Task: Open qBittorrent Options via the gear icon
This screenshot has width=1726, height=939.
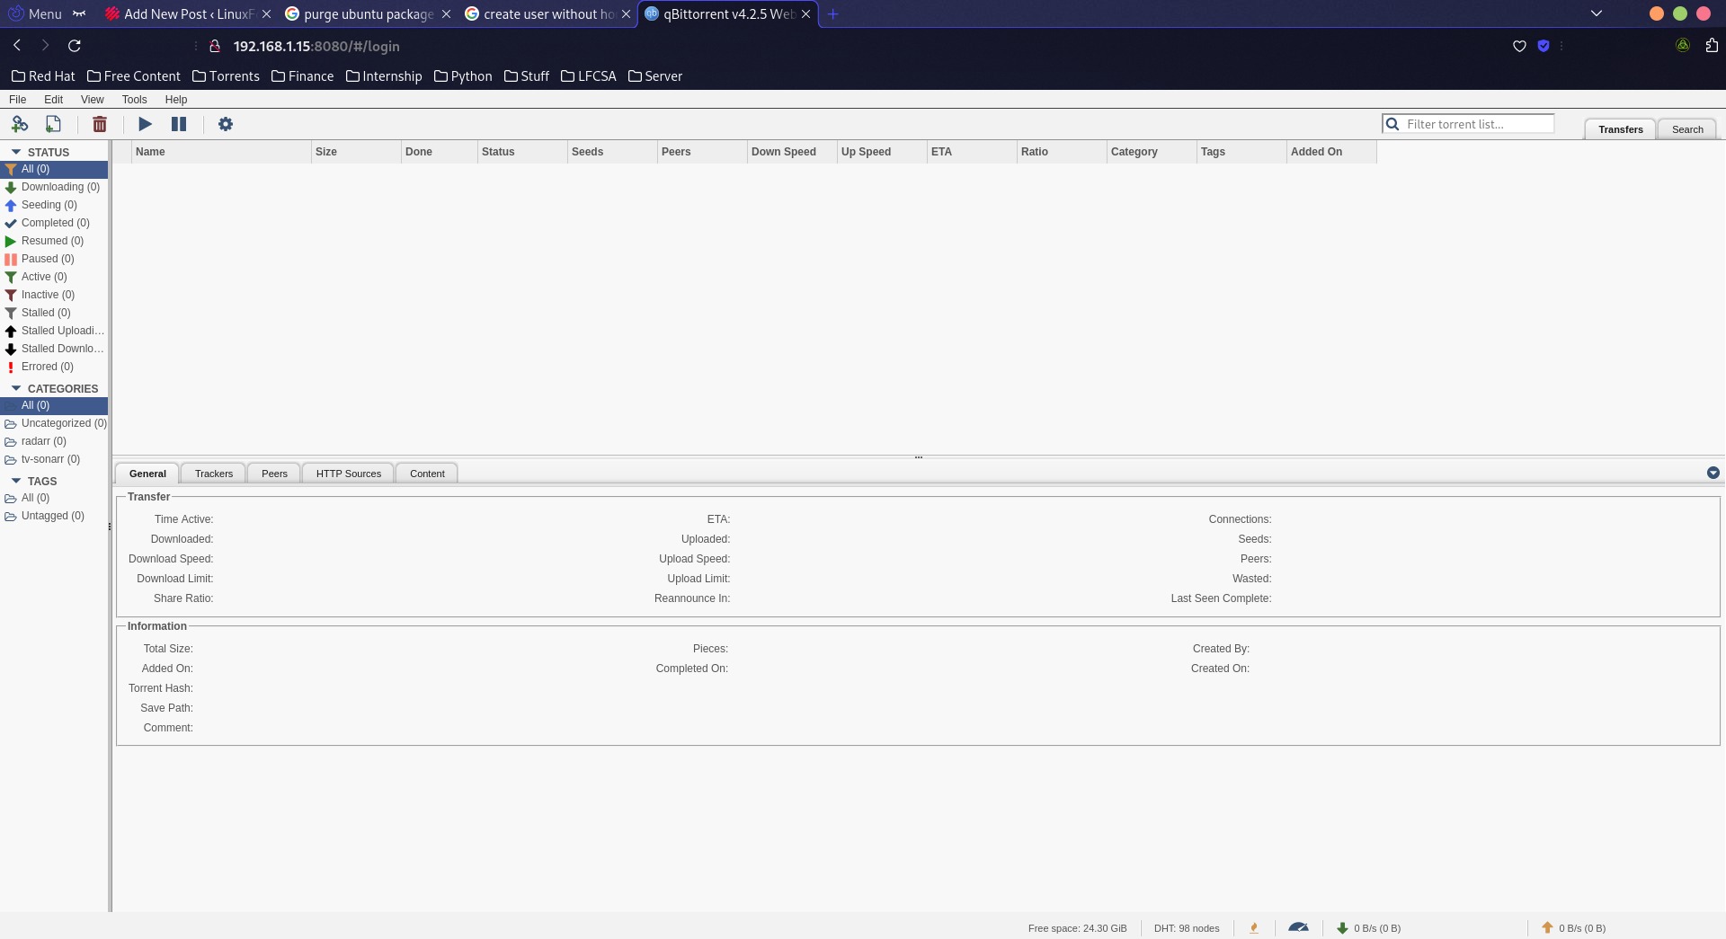Action: click(x=225, y=124)
